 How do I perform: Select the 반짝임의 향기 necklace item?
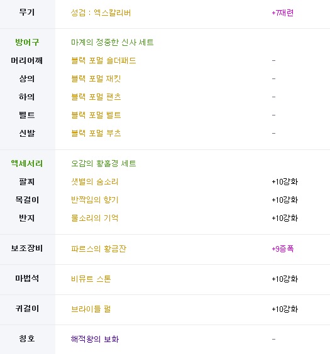95,200
